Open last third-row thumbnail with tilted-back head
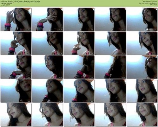The width and height of the screenshot is (158, 127). pos(142,67)
